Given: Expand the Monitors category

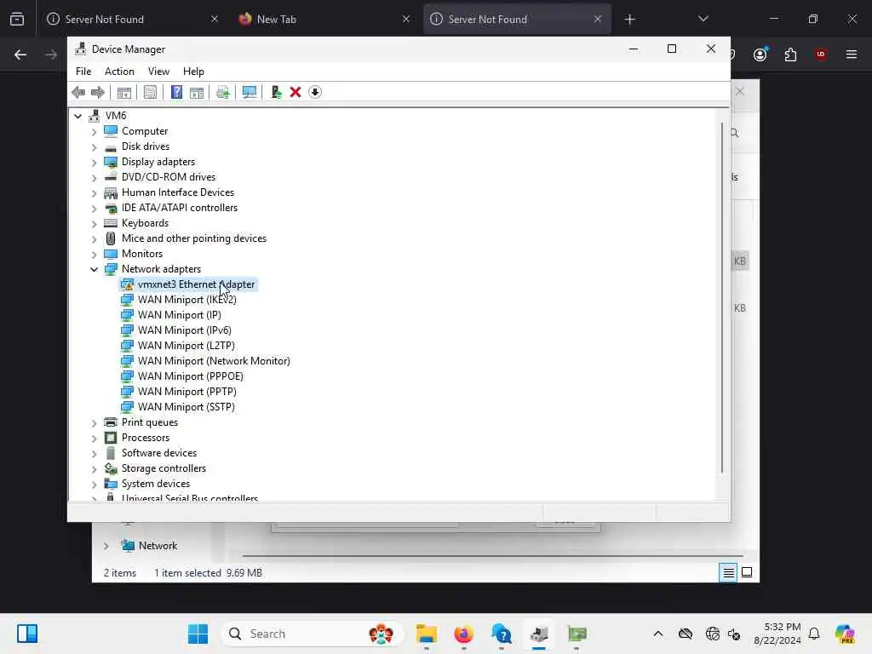Looking at the screenshot, I should pos(94,255).
